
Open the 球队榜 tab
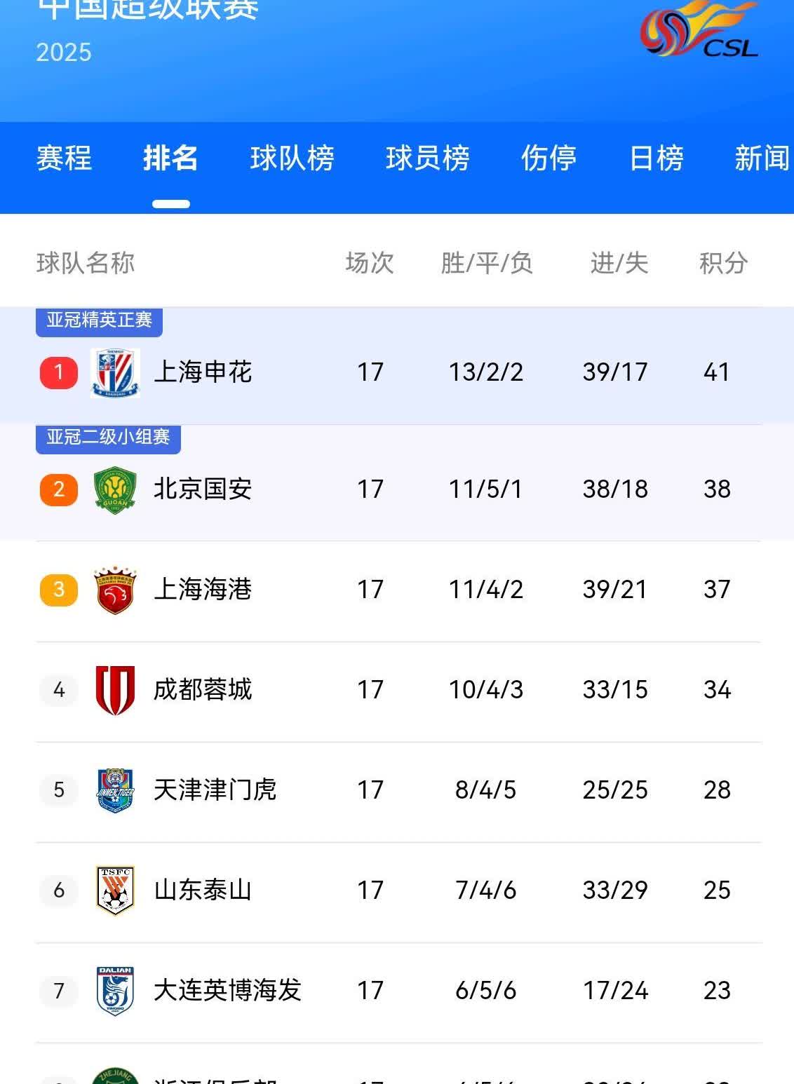292,158
